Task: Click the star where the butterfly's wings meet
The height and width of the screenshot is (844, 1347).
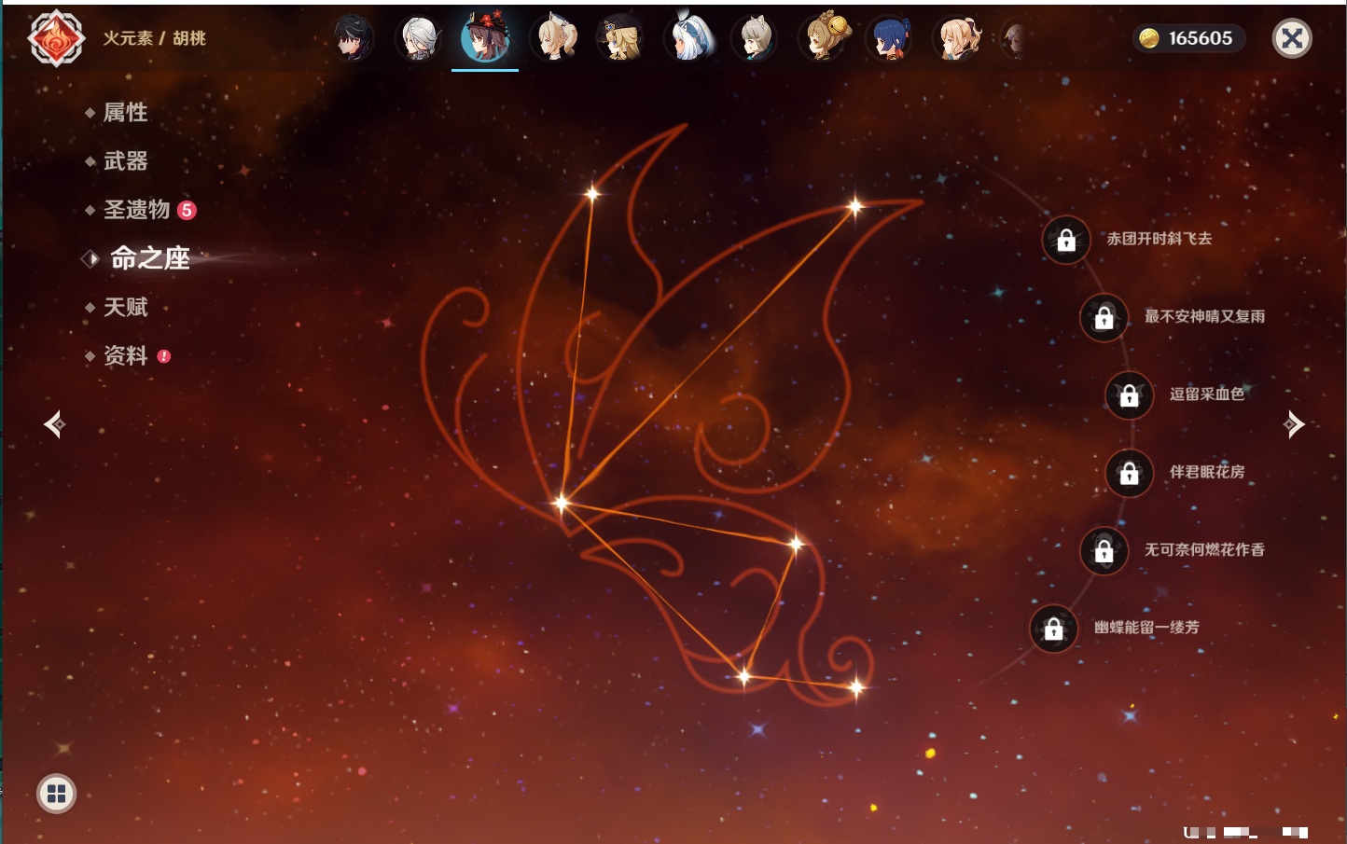Action: (561, 504)
